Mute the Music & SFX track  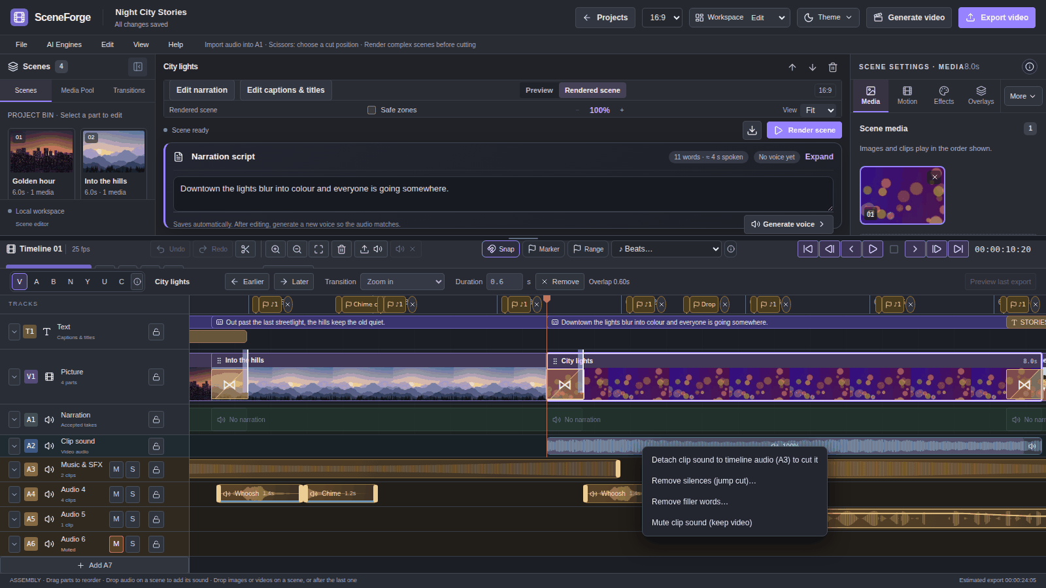click(x=116, y=469)
